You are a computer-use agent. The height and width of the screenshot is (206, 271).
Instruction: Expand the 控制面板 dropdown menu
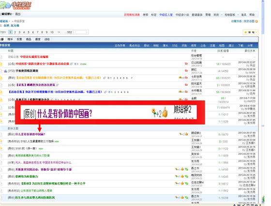[x=238, y=15]
